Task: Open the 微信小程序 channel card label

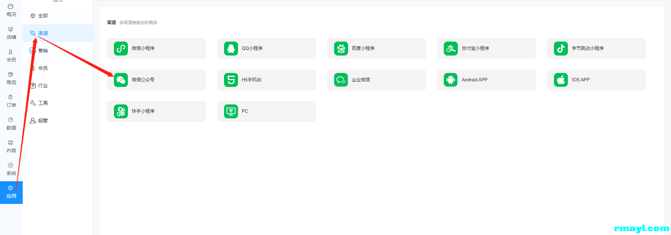Action: click(x=143, y=48)
